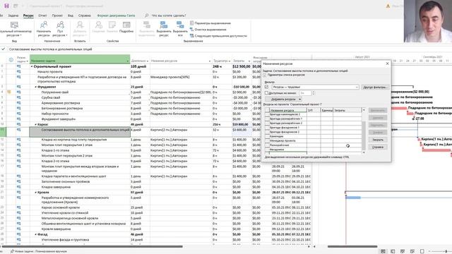Select Каменщик in the resource list
This screenshot has width=452, height=254.
point(277,136)
